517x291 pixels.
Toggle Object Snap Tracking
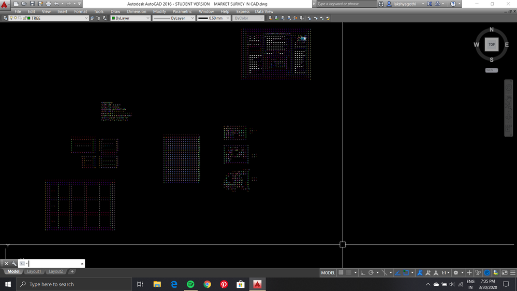click(397, 272)
